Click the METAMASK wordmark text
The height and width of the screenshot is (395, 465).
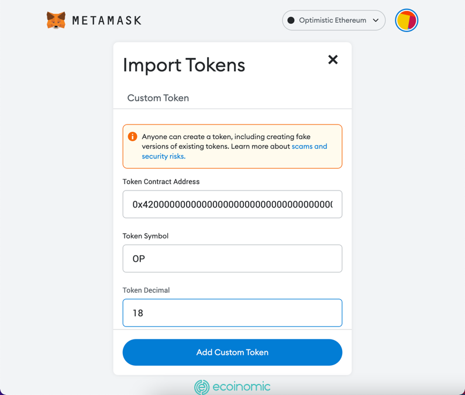[107, 20]
